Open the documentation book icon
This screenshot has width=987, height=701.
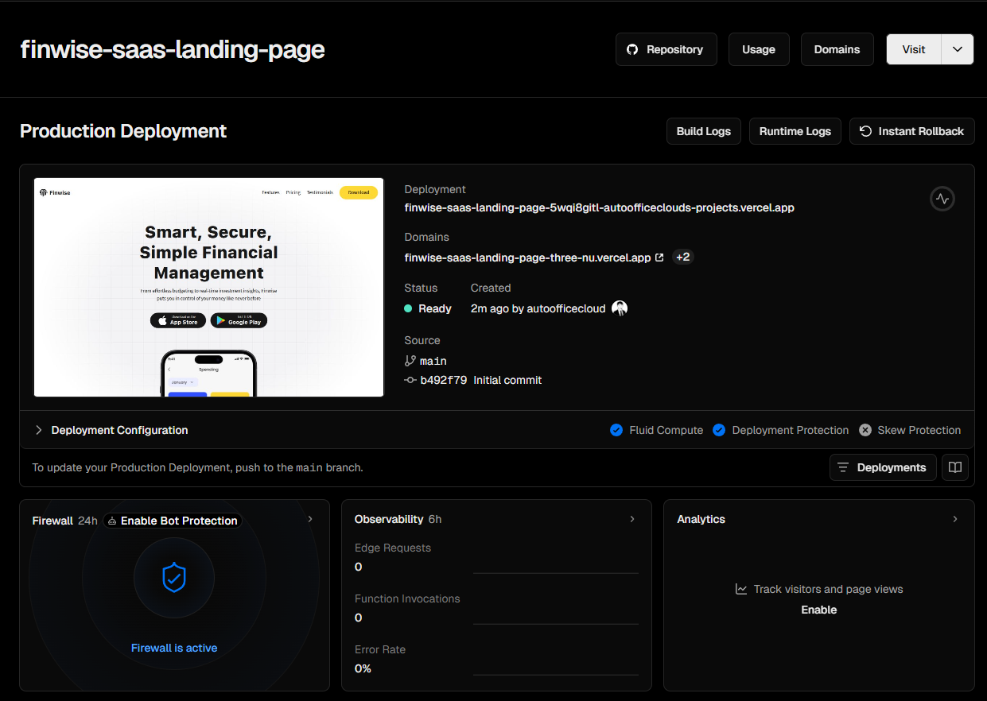click(955, 467)
